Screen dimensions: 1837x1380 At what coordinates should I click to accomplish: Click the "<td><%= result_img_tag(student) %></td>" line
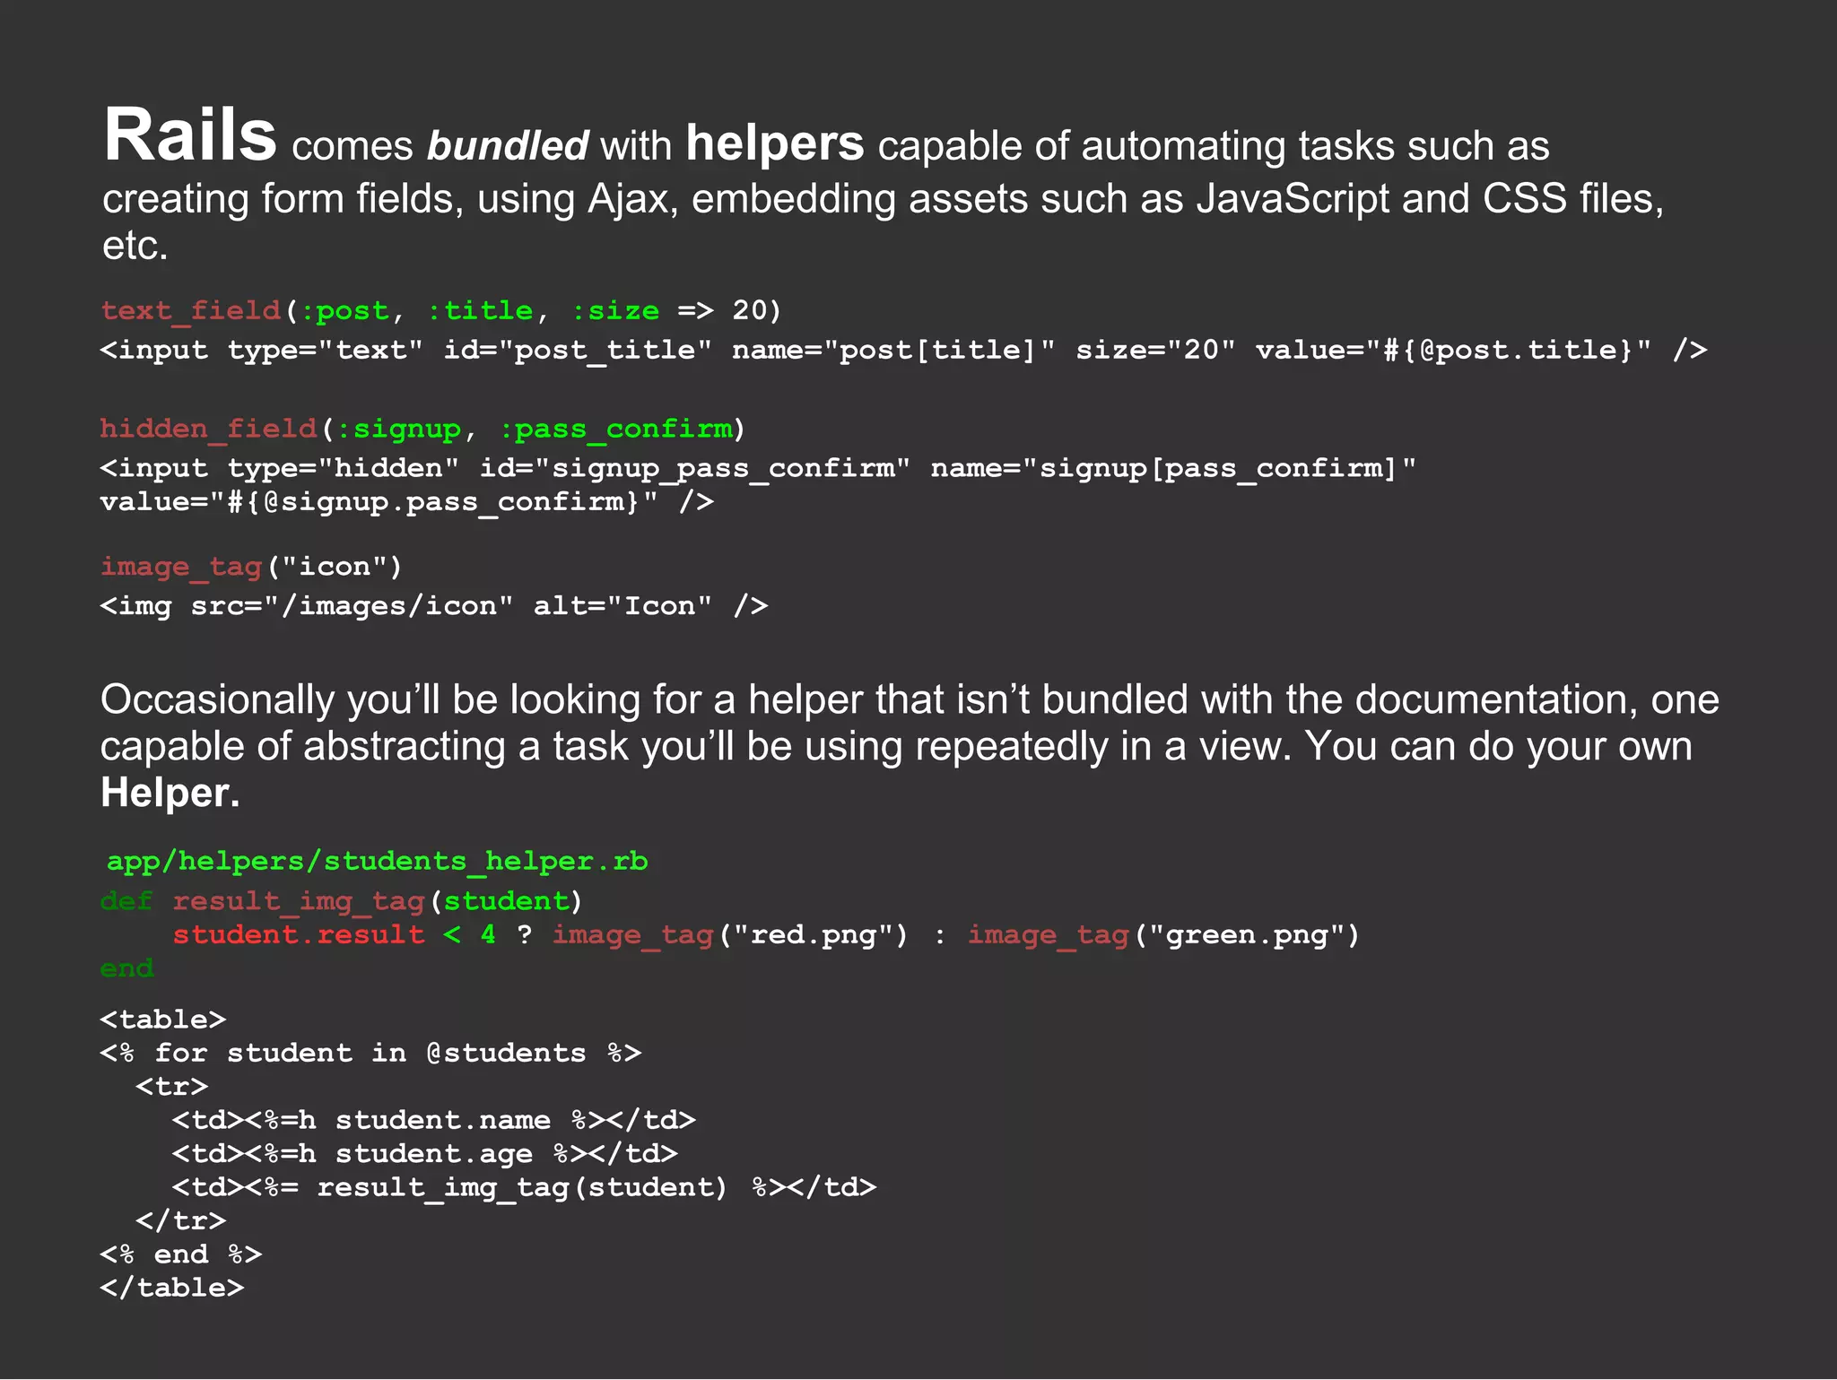coord(524,1187)
